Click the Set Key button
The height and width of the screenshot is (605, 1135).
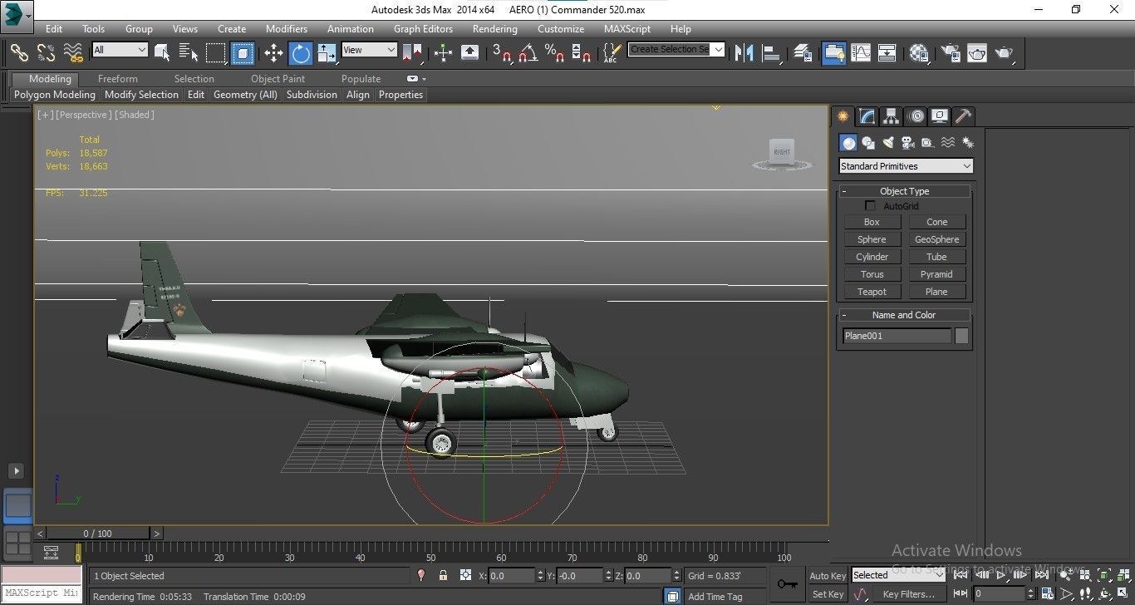point(828,594)
